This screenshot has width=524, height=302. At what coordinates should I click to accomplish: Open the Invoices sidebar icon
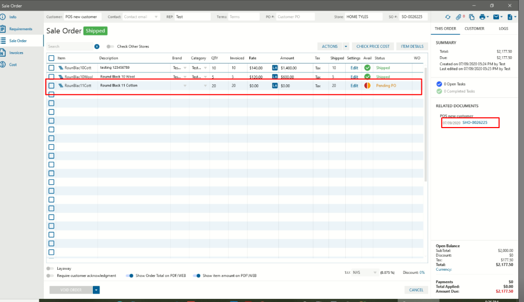(x=3, y=53)
